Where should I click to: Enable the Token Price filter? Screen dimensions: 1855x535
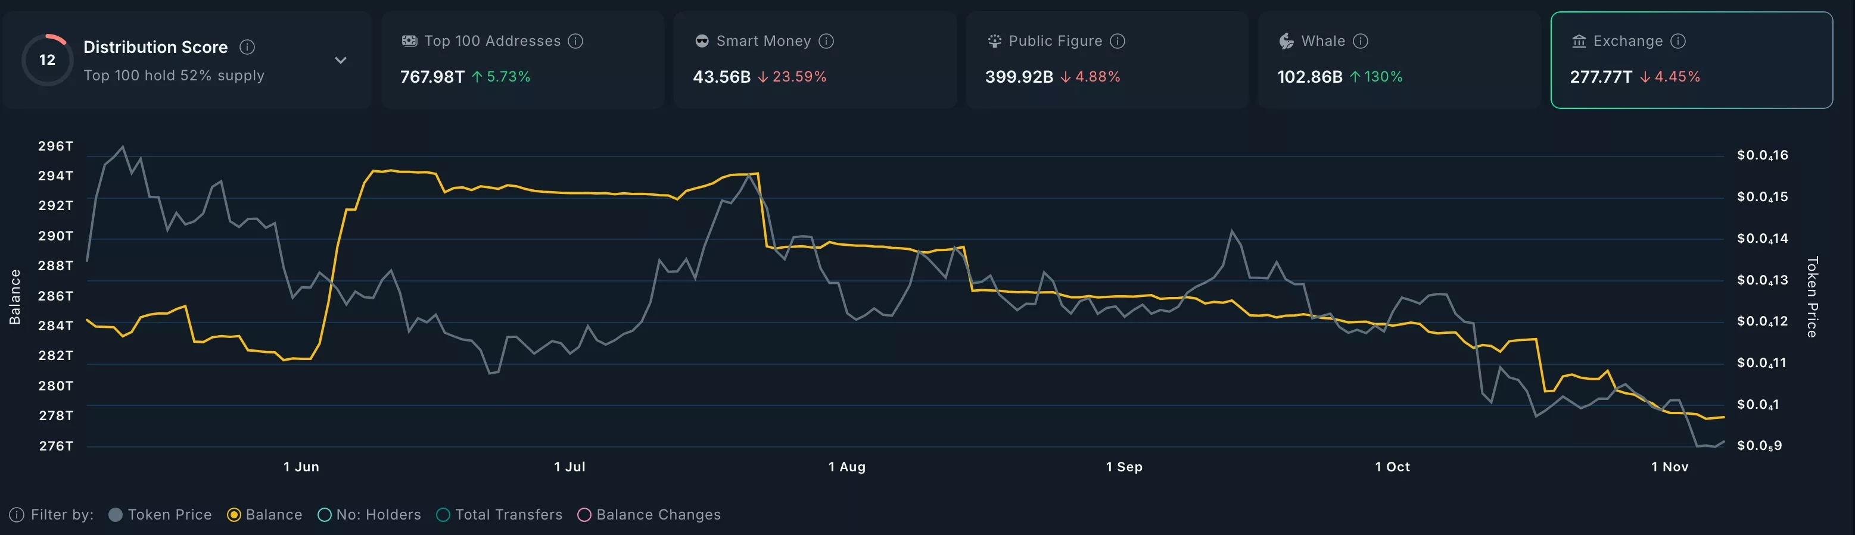point(115,515)
